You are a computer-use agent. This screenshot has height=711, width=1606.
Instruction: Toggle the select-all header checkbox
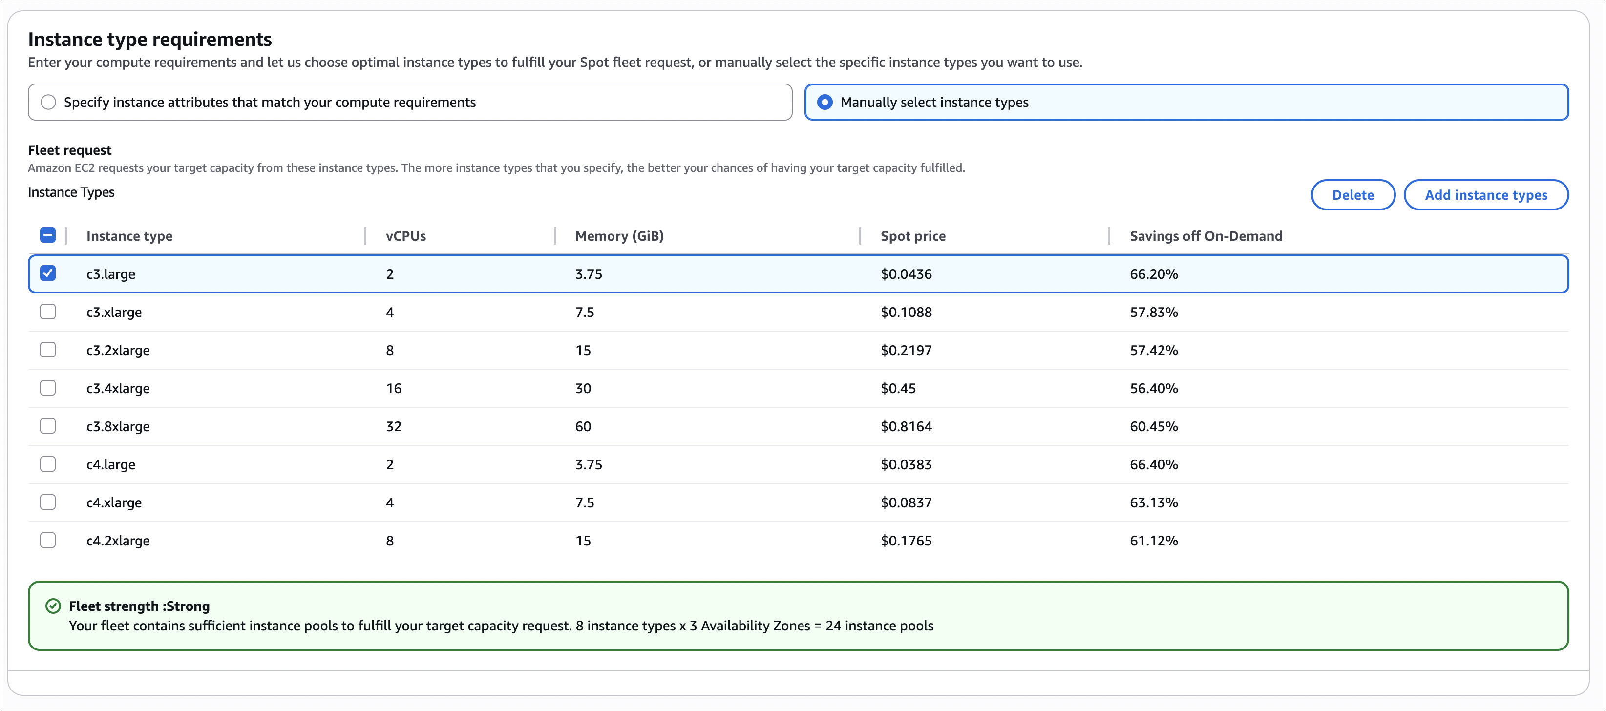tap(47, 235)
